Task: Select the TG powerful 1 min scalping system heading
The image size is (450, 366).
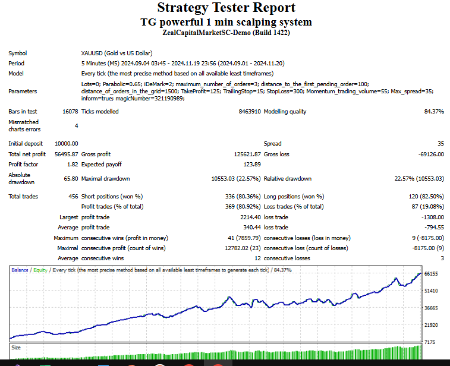Action: 226,22
